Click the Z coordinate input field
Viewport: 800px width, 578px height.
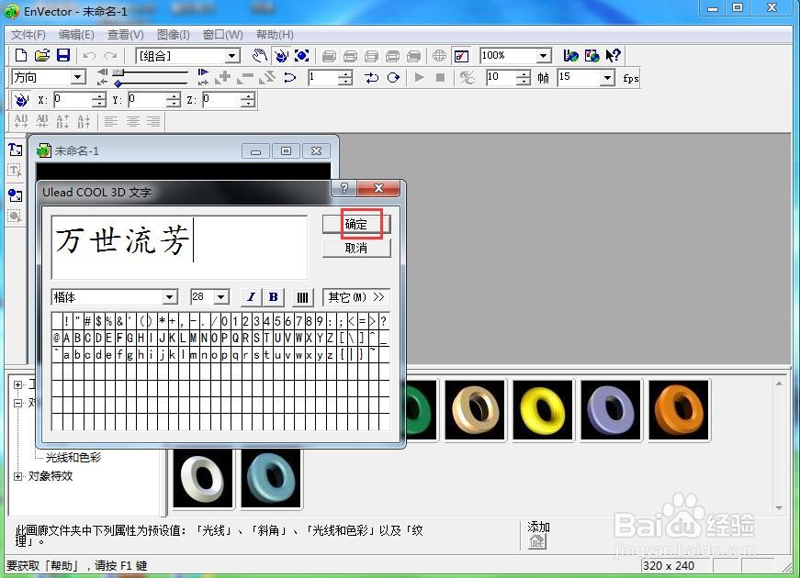tap(222, 100)
